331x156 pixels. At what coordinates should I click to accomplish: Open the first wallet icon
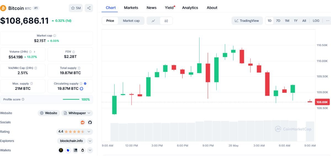[61, 150]
